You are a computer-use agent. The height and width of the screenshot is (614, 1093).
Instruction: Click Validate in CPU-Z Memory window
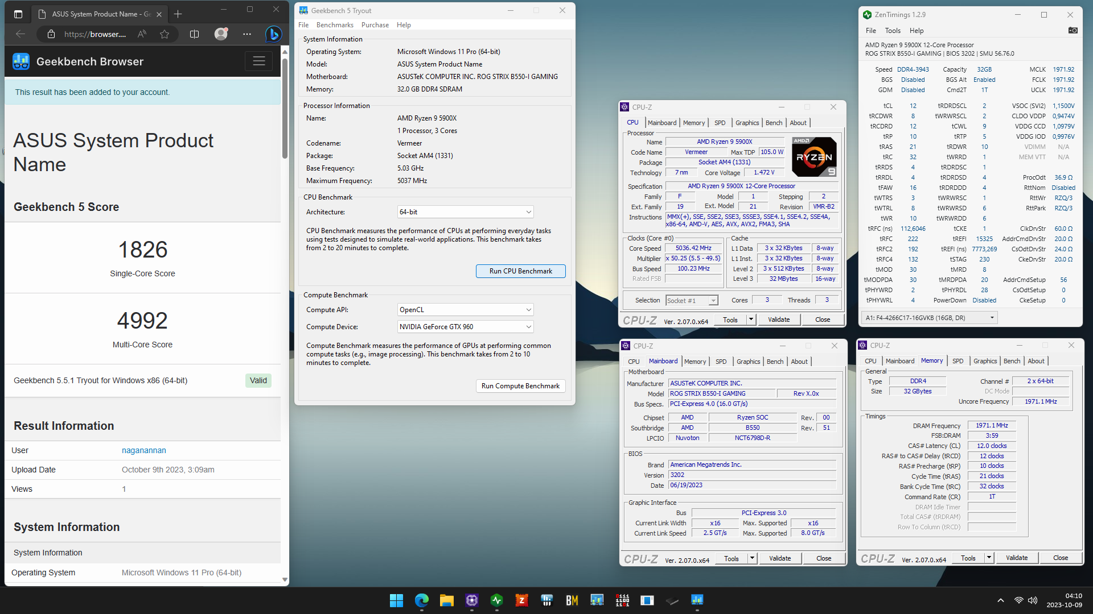pyautogui.click(x=1017, y=558)
